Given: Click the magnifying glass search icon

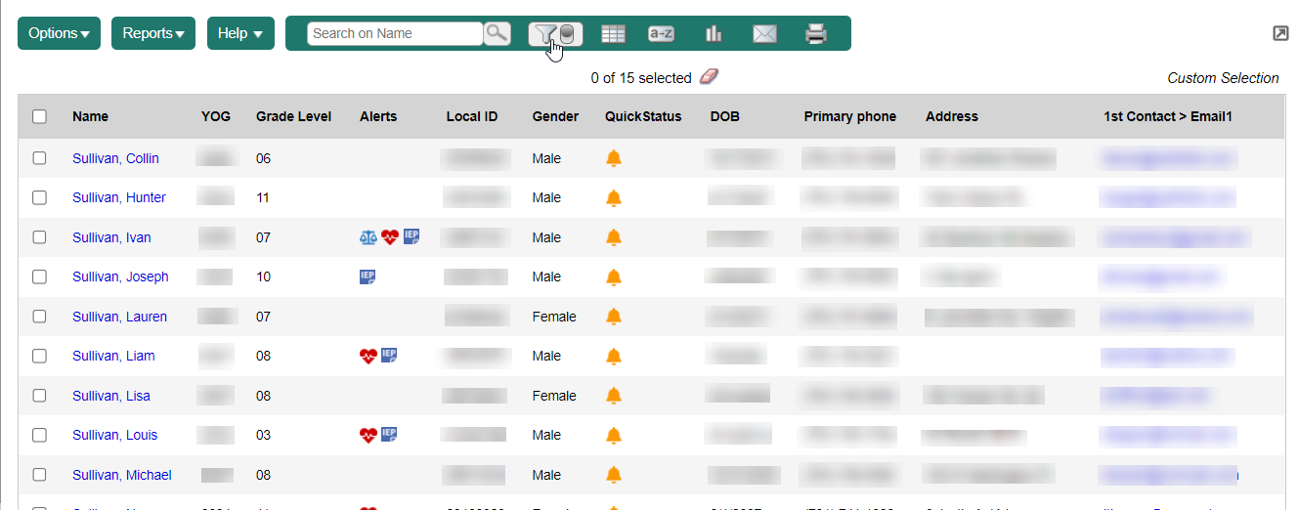Looking at the screenshot, I should [498, 33].
